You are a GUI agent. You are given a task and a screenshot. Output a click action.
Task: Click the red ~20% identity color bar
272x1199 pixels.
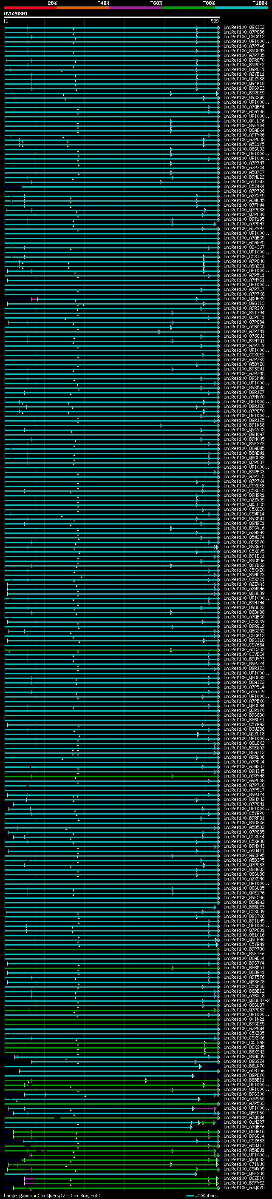pyautogui.click(x=30, y=8)
